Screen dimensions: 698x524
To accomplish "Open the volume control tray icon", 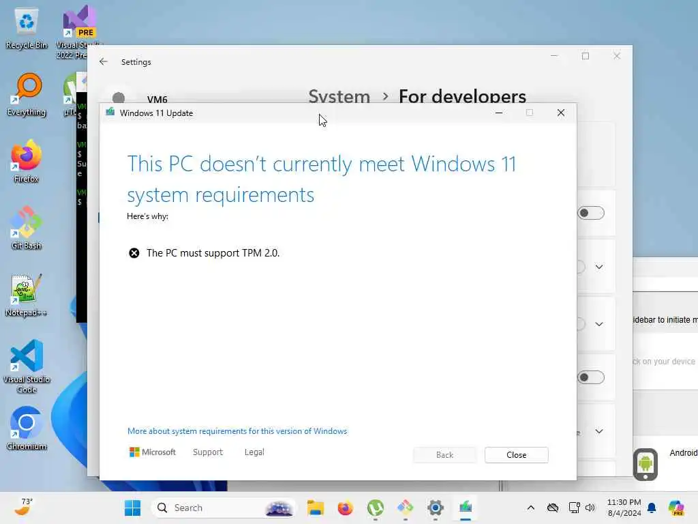I will 590,508.
